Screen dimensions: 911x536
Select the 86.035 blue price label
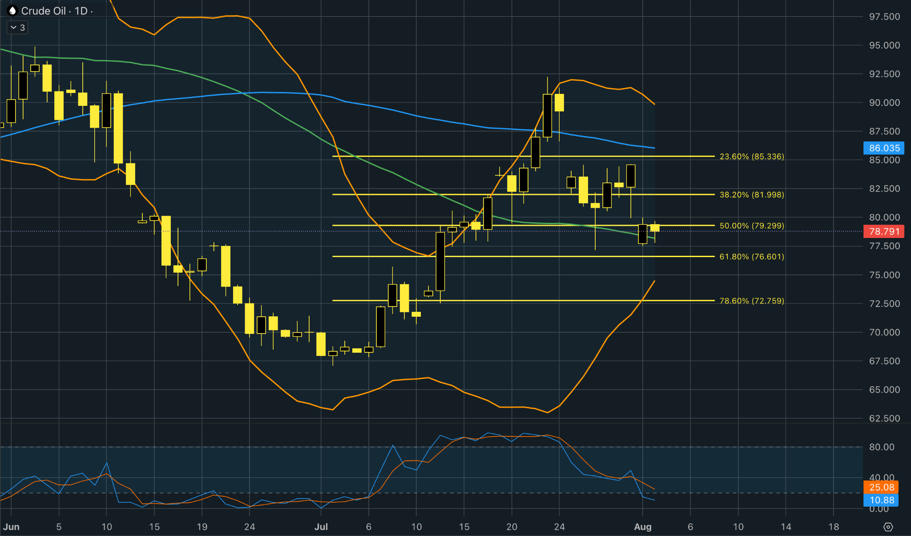point(884,148)
